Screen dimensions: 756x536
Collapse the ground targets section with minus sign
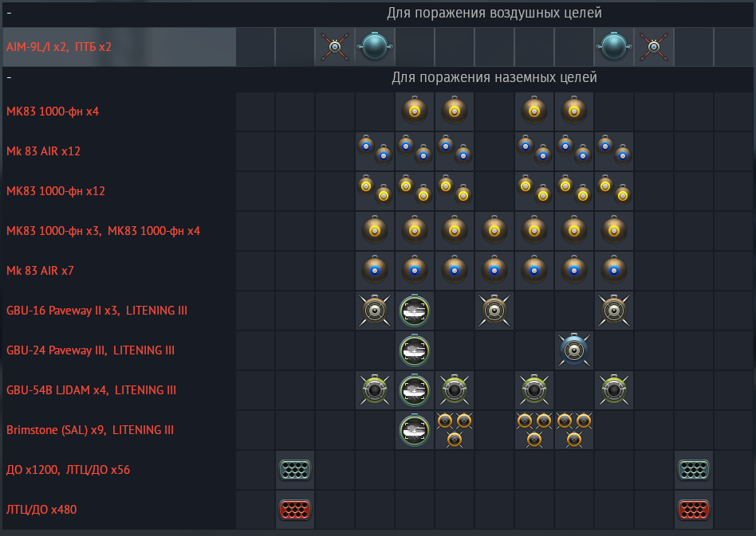click(8, 78)
